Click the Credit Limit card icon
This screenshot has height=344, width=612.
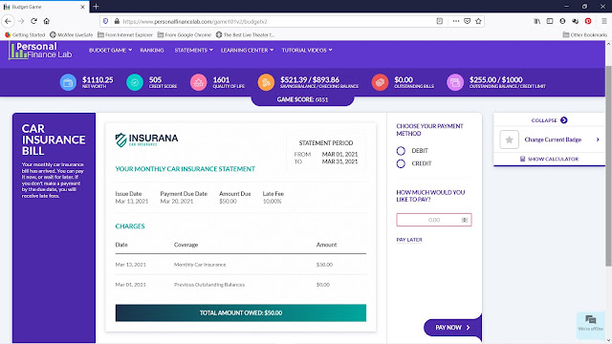tap(455, 83)
